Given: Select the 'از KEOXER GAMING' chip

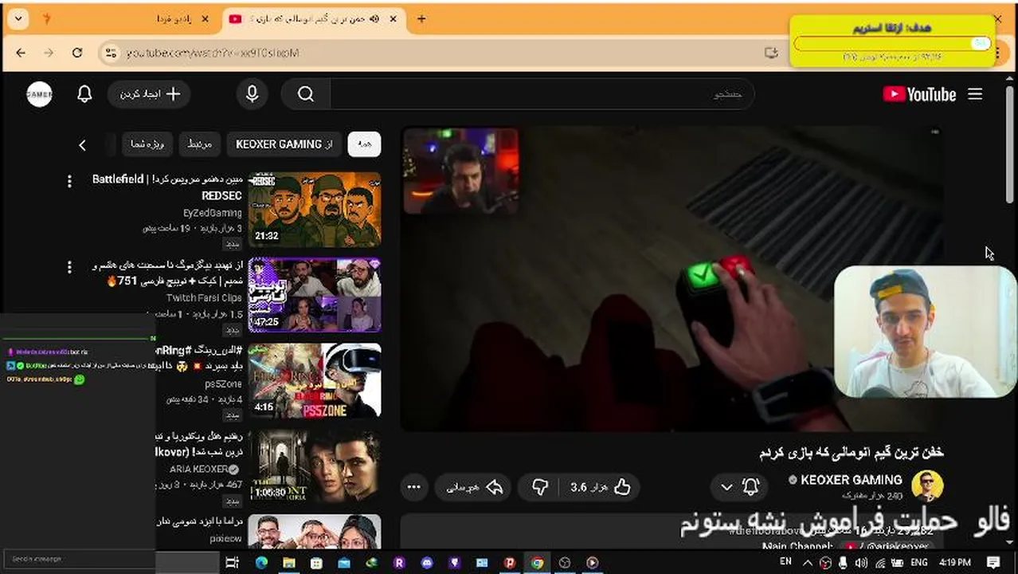Looking at the screenshot, I should click(x=284, y=144).
